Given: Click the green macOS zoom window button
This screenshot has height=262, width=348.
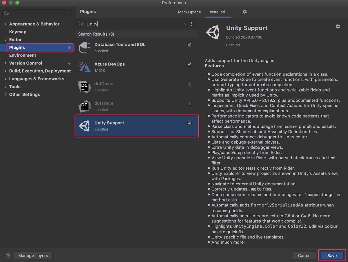Looking at the screenshot, I should point(17,3).
